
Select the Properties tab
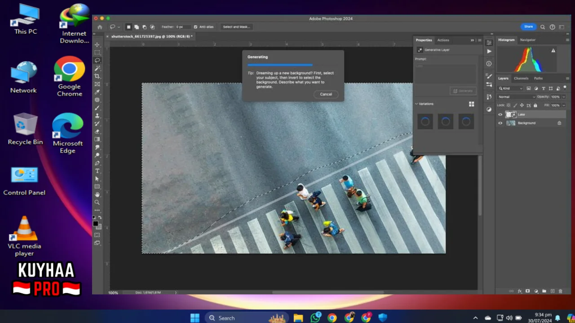[424, 40]
